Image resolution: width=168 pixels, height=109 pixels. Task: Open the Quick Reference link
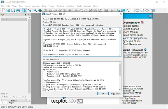pos(132,44)
